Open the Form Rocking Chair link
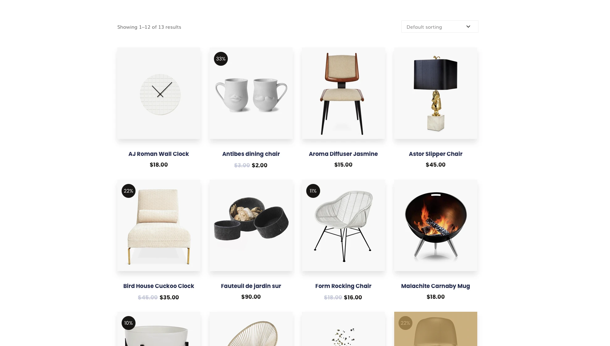This screenshot has height=346, width=610. (x=343, y=286)
